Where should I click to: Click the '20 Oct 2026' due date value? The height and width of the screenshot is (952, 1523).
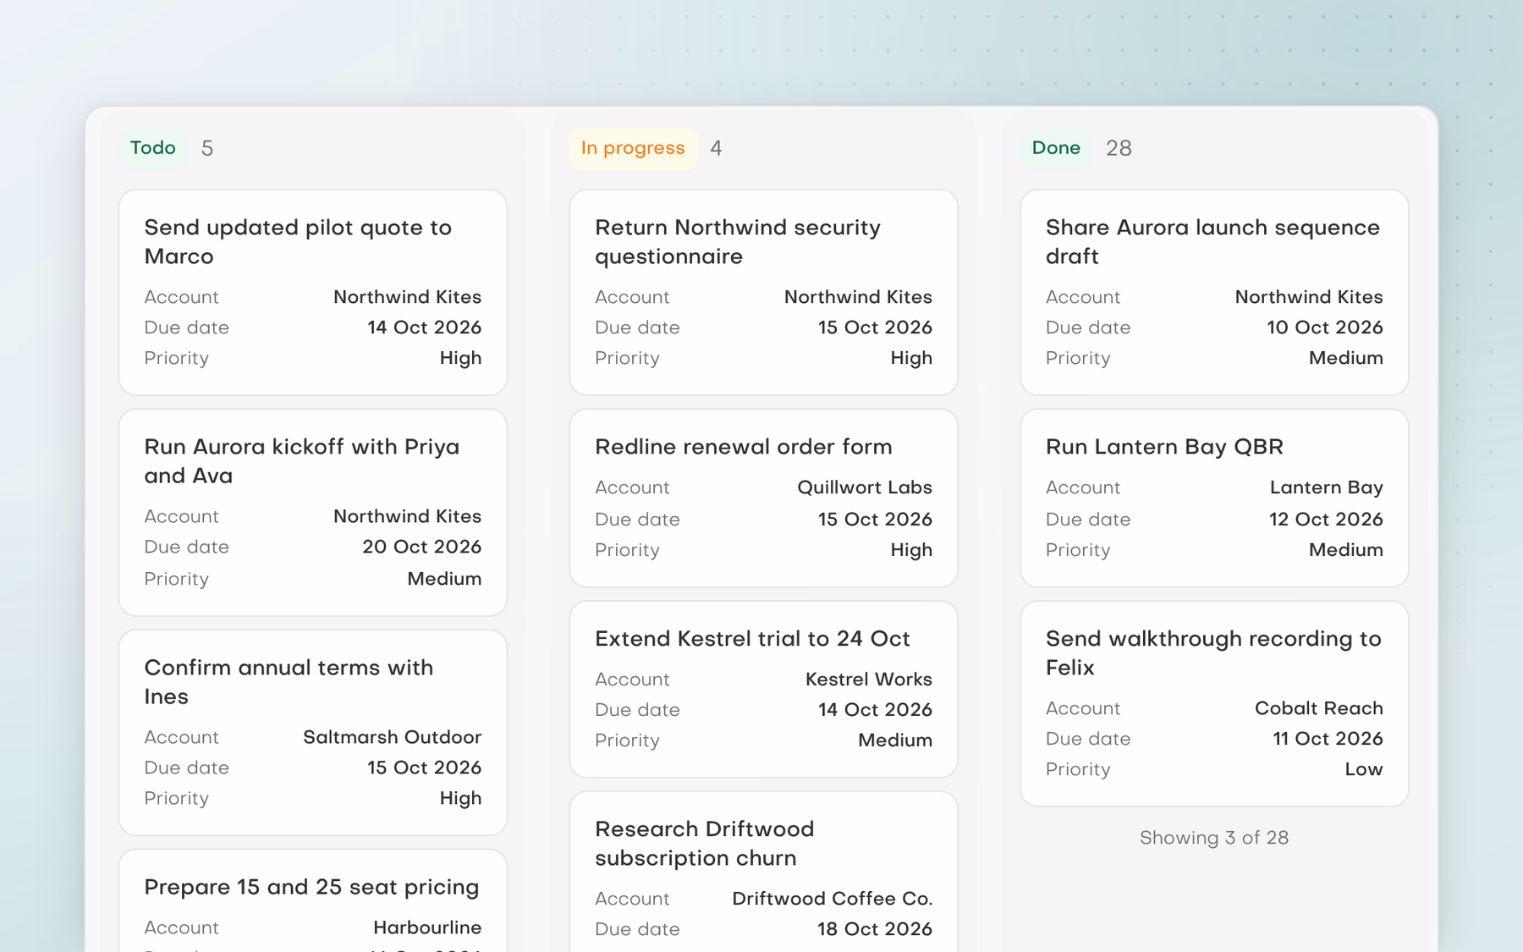tap(421, 547)
